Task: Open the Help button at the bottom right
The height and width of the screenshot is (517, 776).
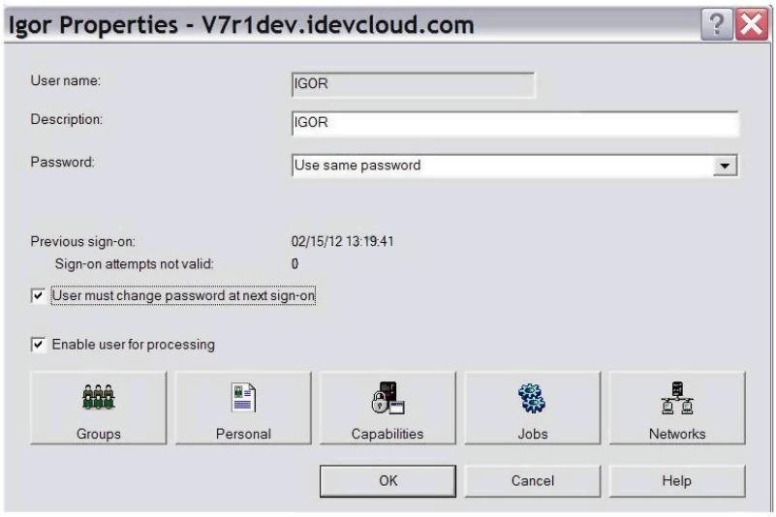Action: pos(677,481)
